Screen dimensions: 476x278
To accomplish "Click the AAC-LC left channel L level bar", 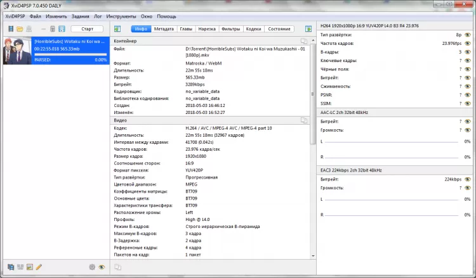I will pos(392,142).
